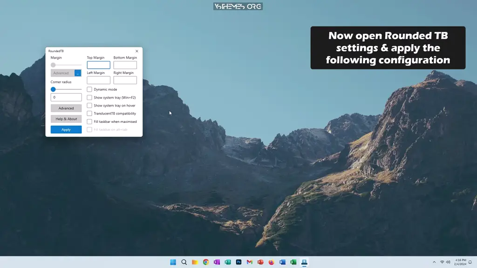Screen dimensions: 477x268
Task: Open Help & About in RoundedTB
Action: tap(66, 119)
